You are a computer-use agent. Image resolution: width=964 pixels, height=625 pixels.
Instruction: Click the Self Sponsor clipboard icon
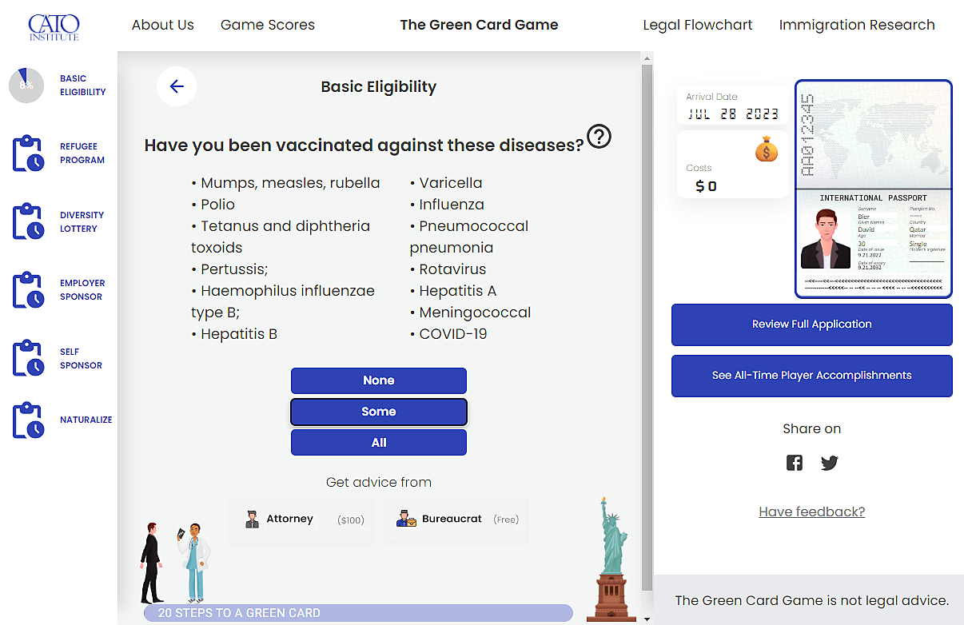(x=28, y=358)
